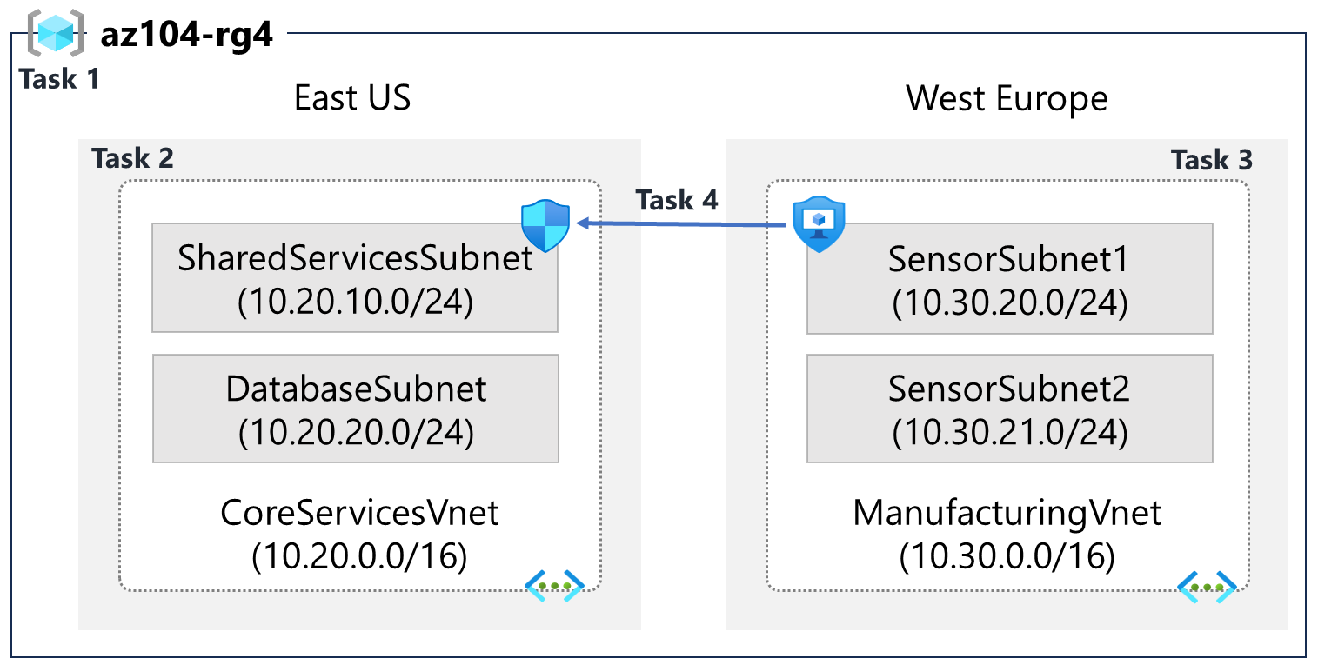Screen dimensions: 1318x658
Task: Click the Task 1 label
Action: pyautogui.click(x=59, y=79)
